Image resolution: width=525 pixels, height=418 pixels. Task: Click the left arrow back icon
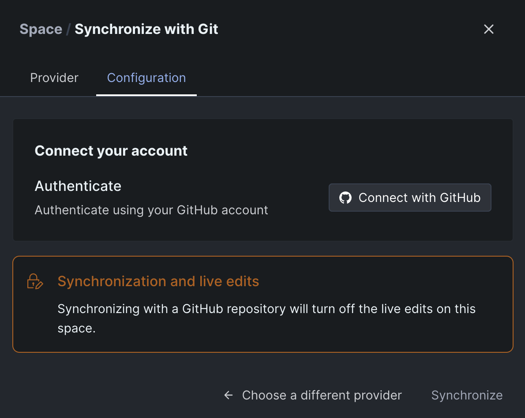(228, 395)
